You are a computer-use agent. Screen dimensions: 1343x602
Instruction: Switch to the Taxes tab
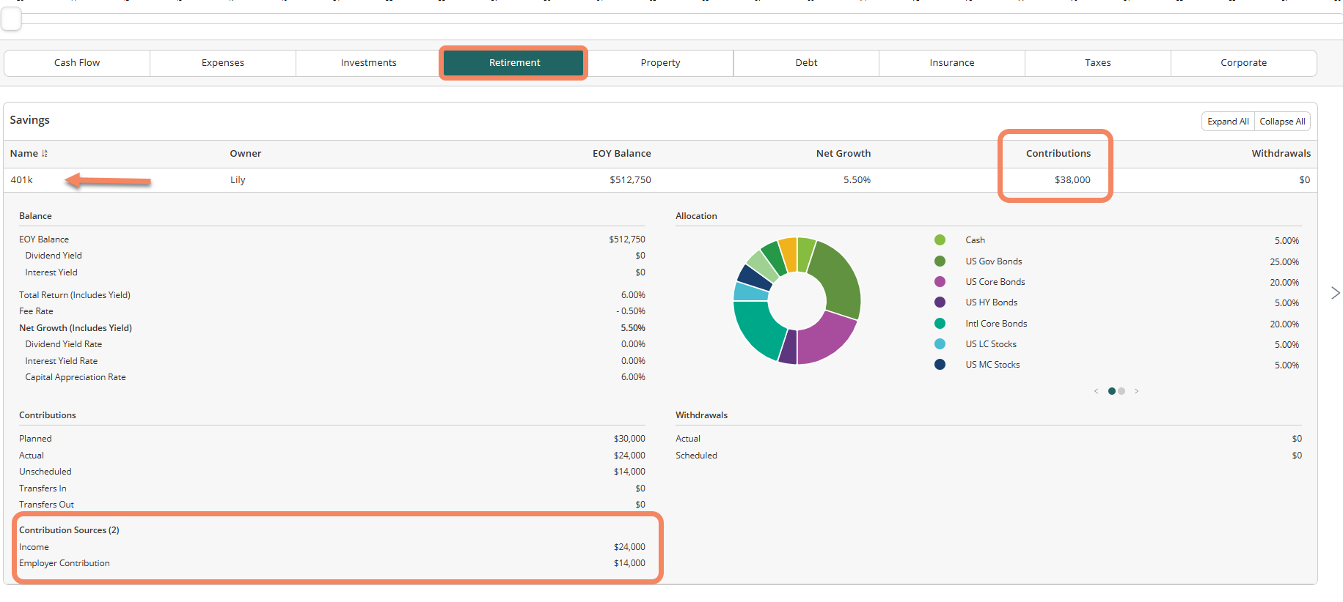pyautogui.click(x=1097, y=63)
